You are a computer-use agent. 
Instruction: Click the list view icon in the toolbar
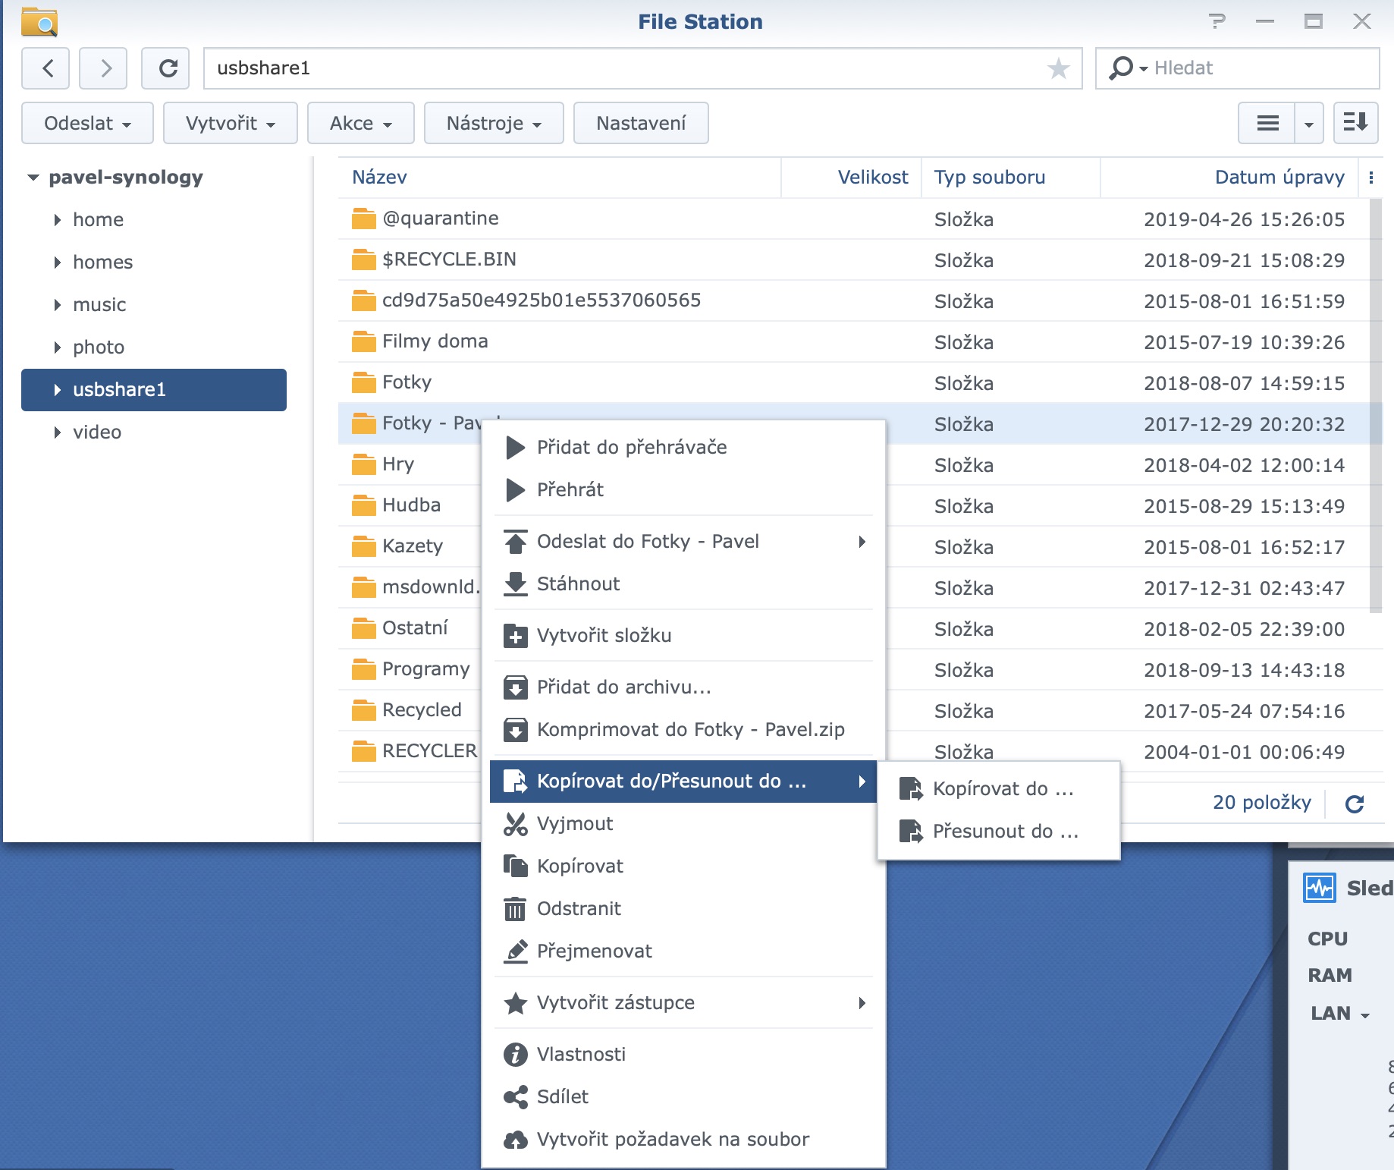point(1267,122)
